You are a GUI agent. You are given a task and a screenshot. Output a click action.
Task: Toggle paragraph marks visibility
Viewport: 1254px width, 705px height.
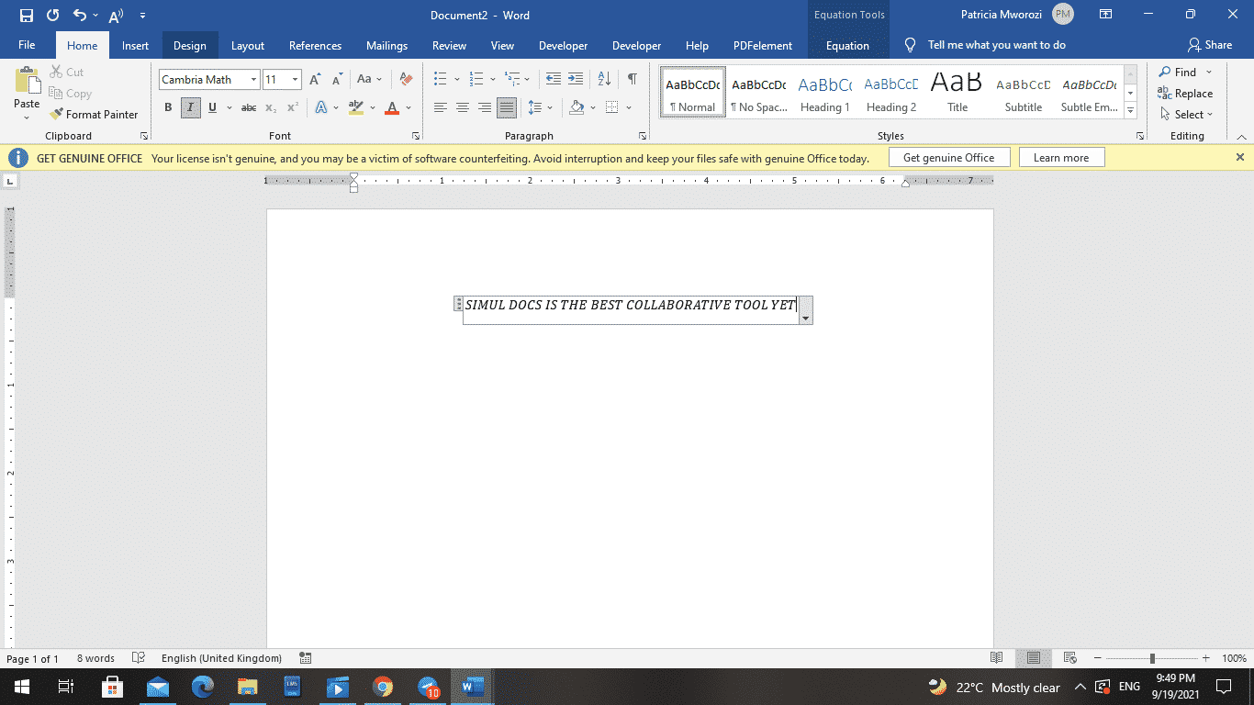click(631, 80)
